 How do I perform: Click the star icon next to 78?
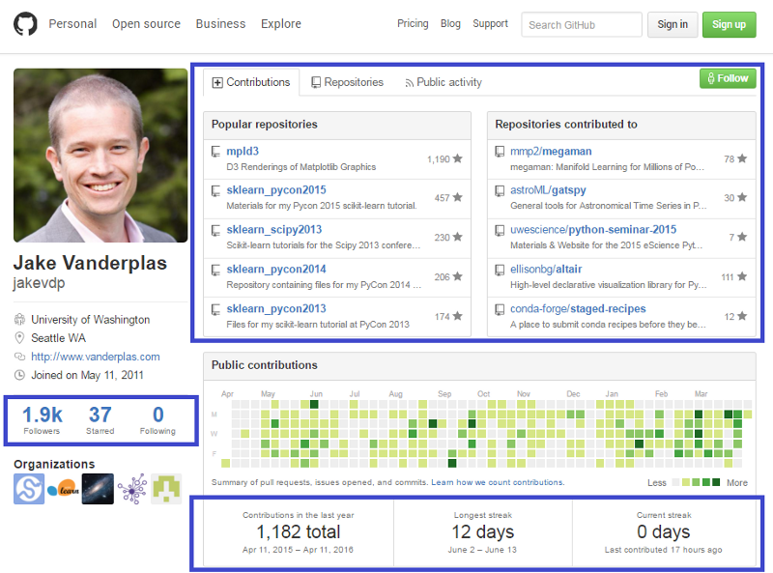[742, 158]
